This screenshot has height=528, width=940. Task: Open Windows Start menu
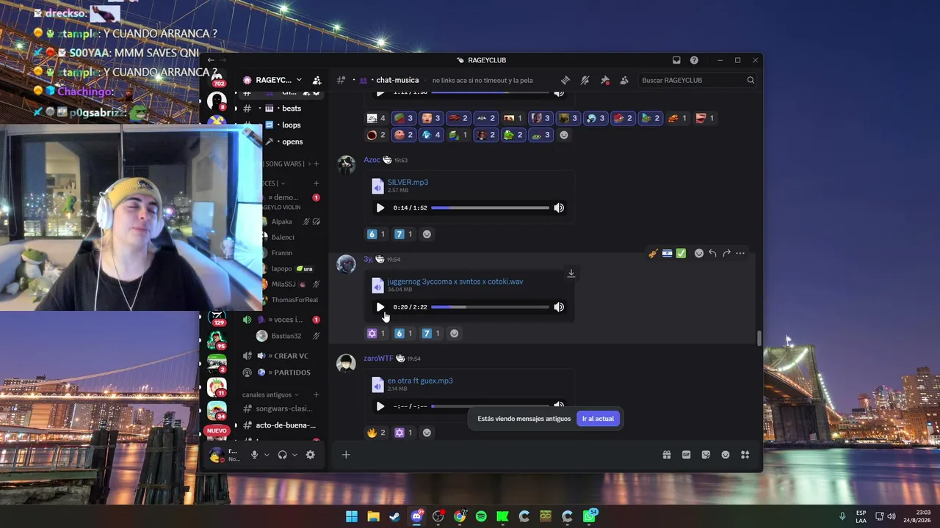click(352, 516)
